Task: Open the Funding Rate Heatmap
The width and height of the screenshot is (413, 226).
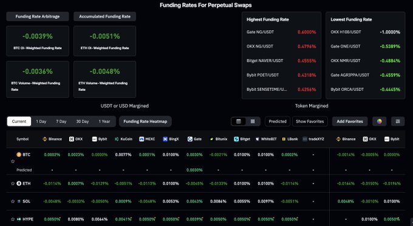Action: [145, 121]
